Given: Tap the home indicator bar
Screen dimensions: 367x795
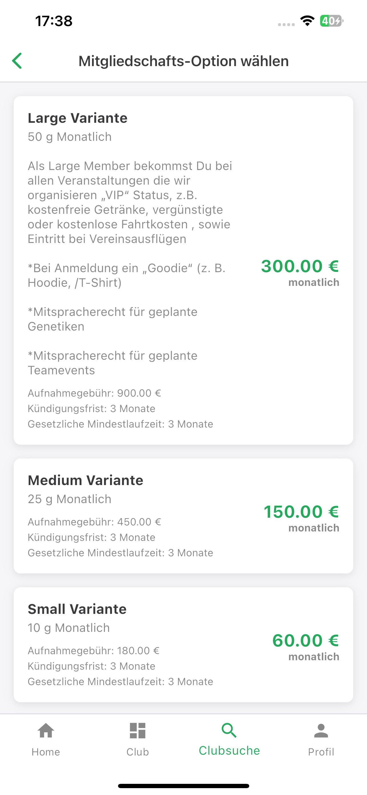Looking at the screenshot, I should pos(183,786).
